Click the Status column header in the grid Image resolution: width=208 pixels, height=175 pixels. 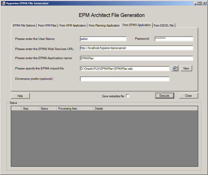click(x=48, y=109)
